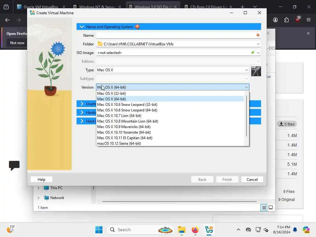Collapse the Name and Operating System section

click(81, 27)
